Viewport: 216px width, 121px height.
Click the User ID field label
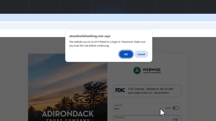pyautogui.click(x=118, y=105)
